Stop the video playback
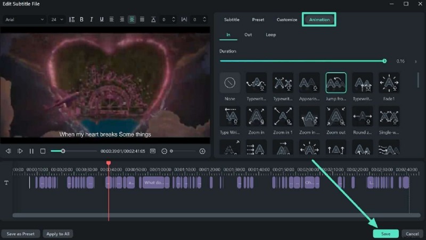Screen dimensions: 426x240 [43, 151]
